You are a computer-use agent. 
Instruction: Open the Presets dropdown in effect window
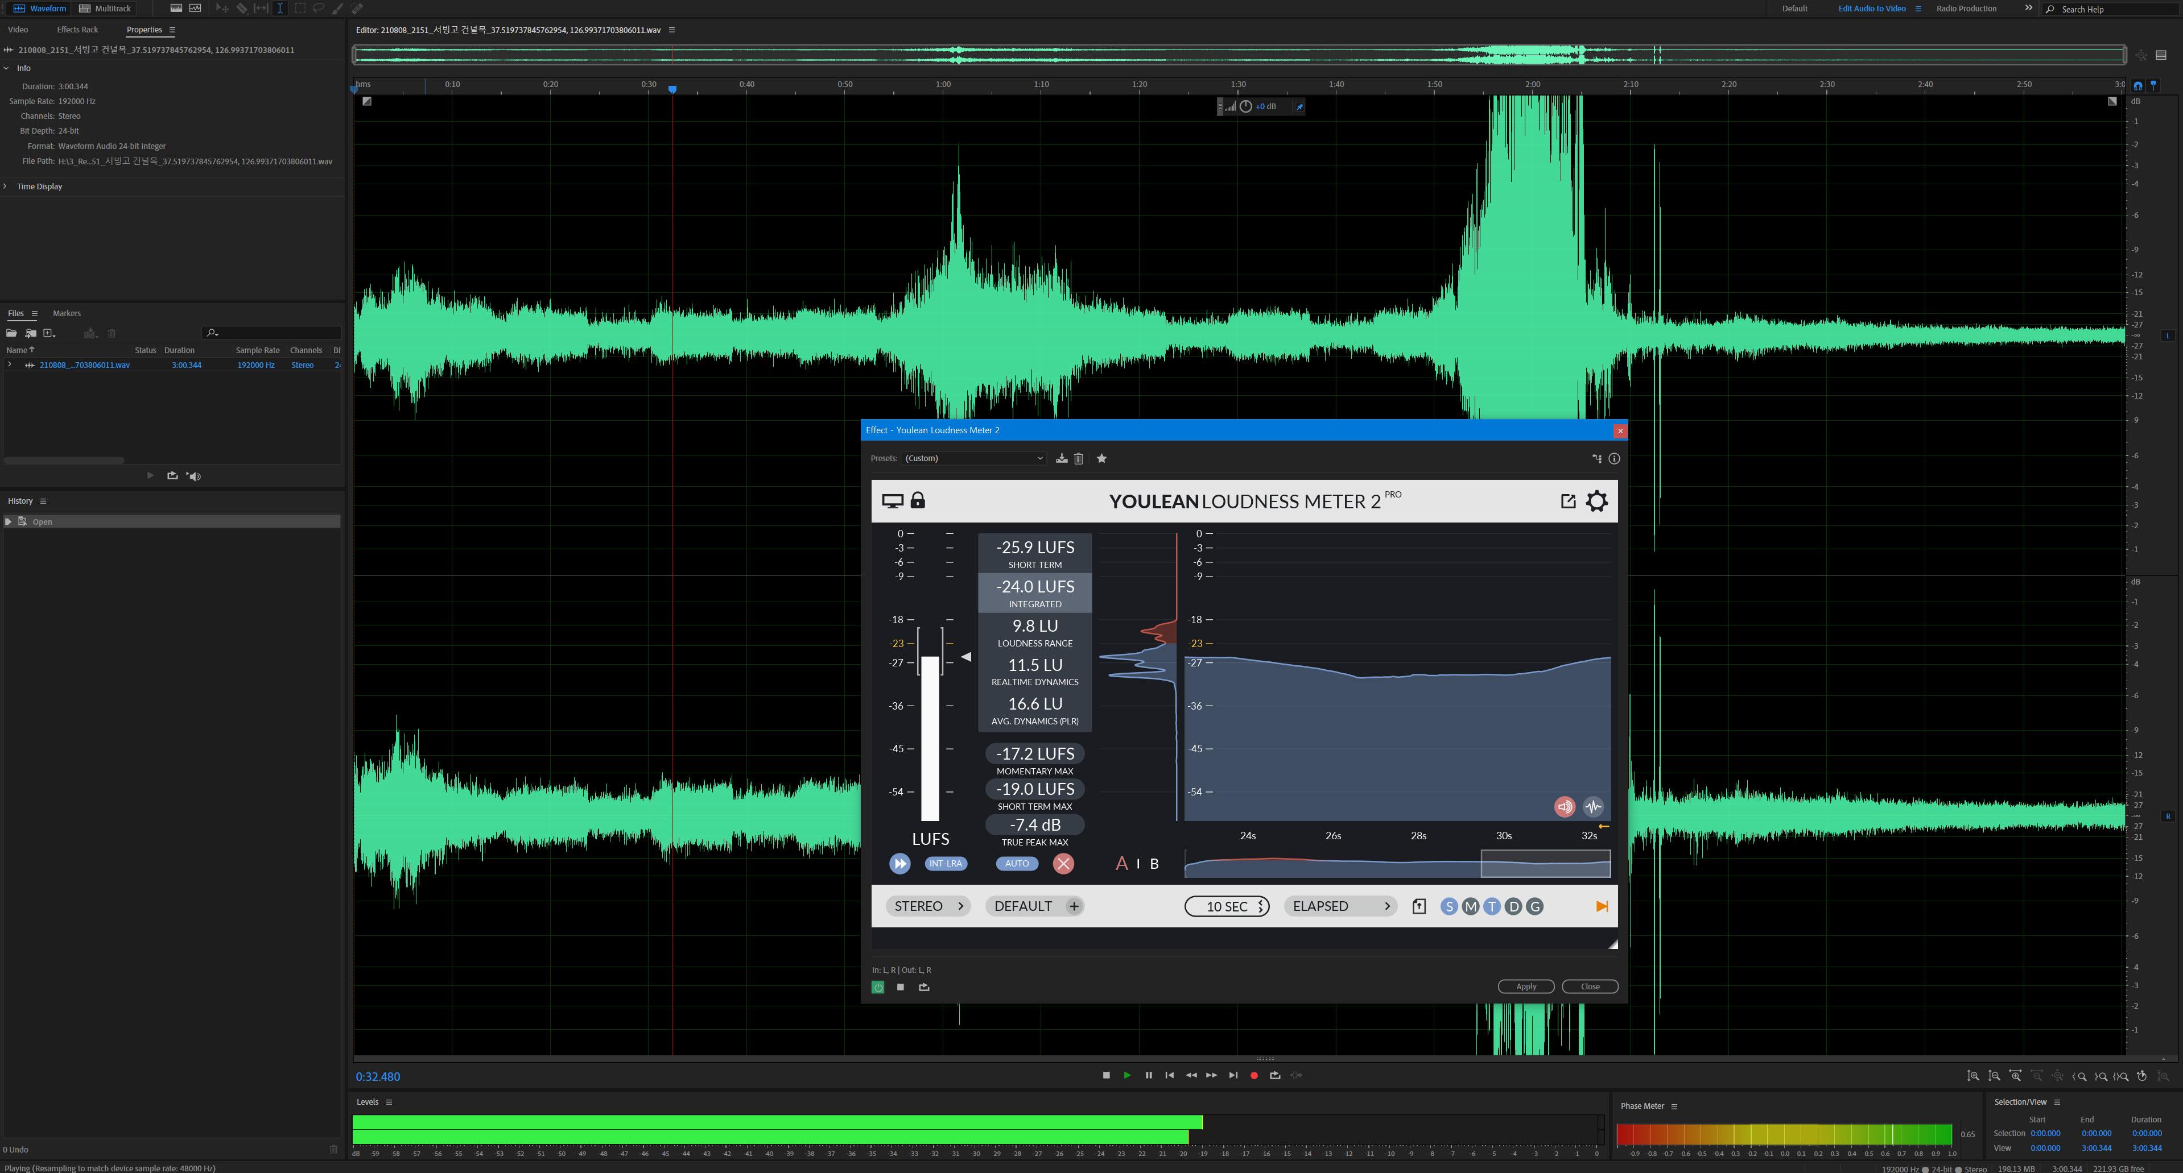click(973, 458)
